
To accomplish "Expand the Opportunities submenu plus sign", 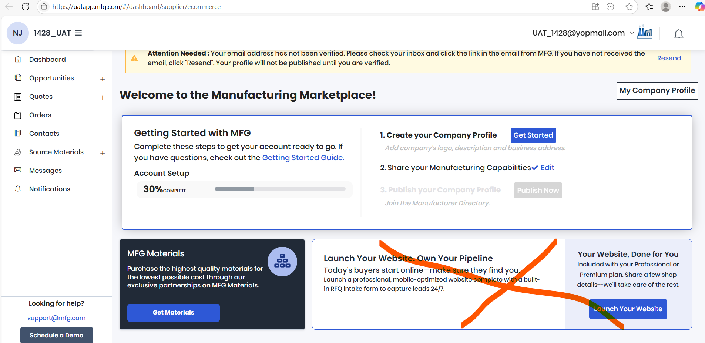I will click(103, 79).
